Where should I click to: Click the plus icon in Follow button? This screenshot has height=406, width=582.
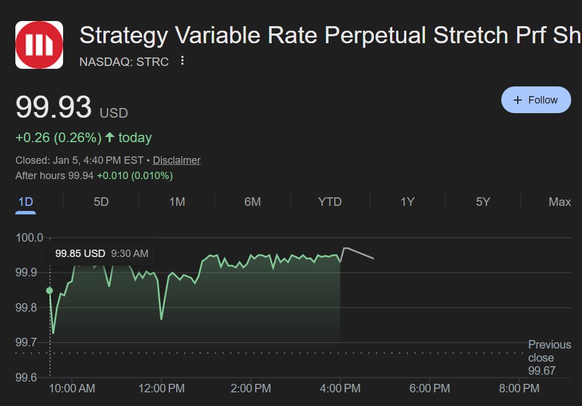tap(517, 100)
